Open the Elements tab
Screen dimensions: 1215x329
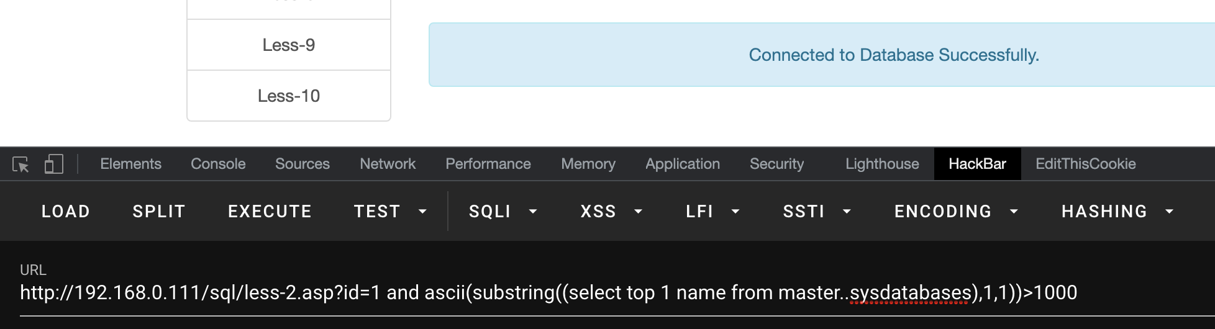pyautogui.click(x=130, y=164)
